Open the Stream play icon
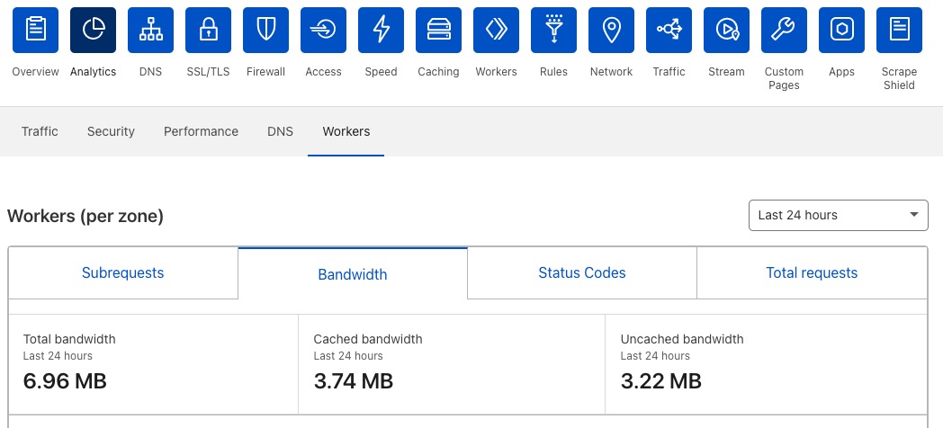 (x=726, y=31)
